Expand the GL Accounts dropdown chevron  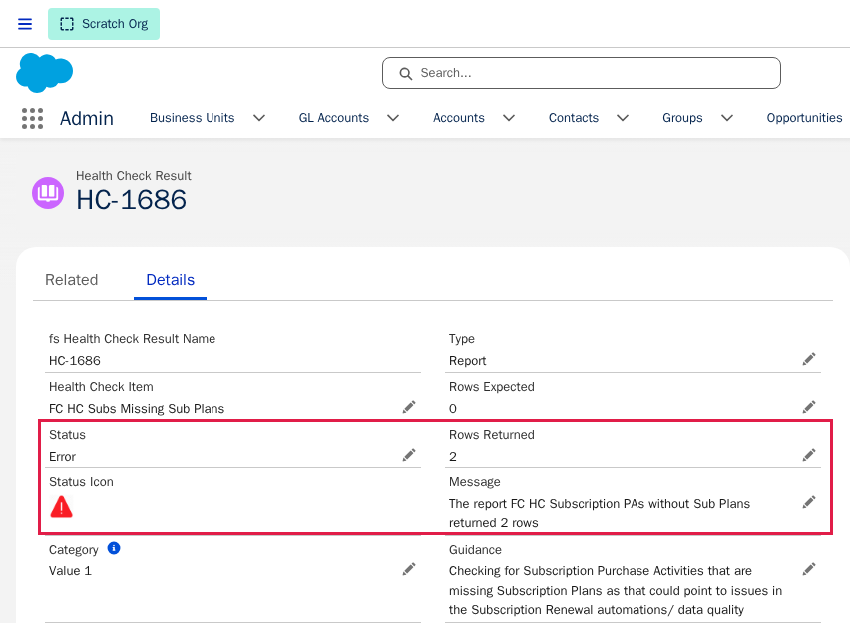[x=393, y=118]
